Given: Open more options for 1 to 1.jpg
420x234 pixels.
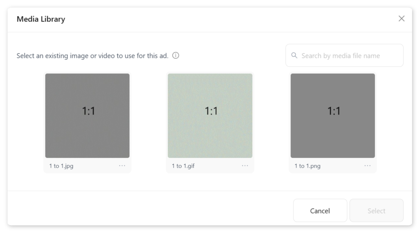Looking at the screenshot, I should pyautogui.click(x=122, y=166).
